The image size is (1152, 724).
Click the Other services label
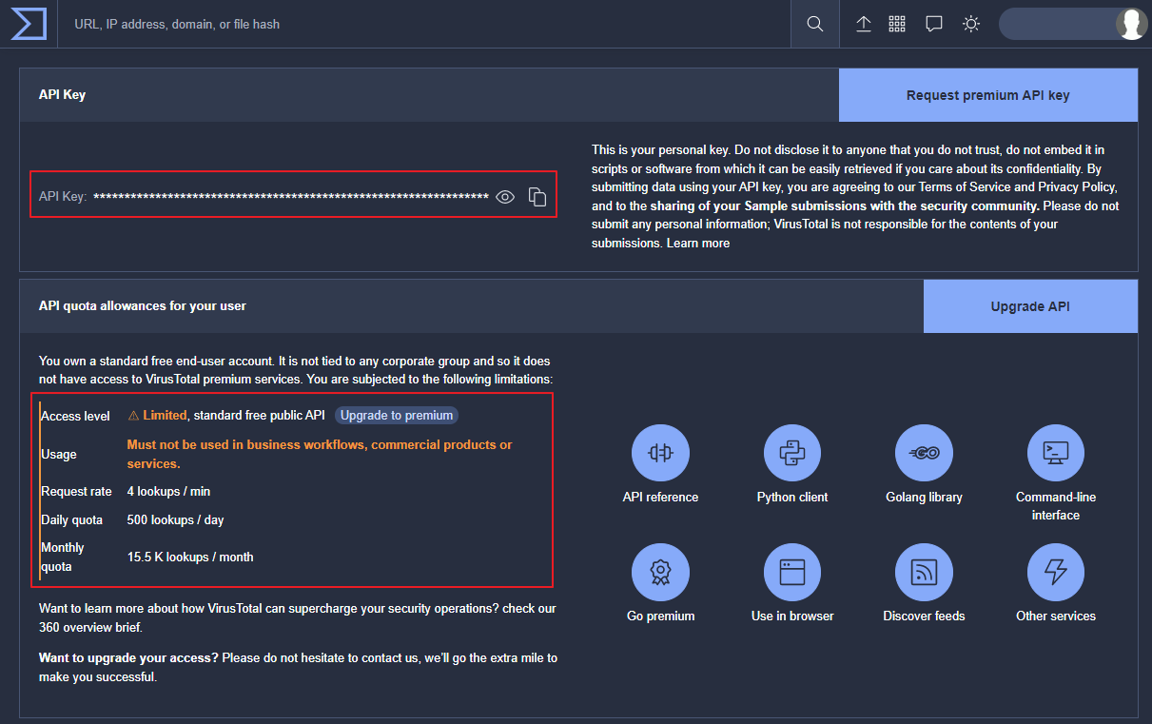(x=1056, y=616)
